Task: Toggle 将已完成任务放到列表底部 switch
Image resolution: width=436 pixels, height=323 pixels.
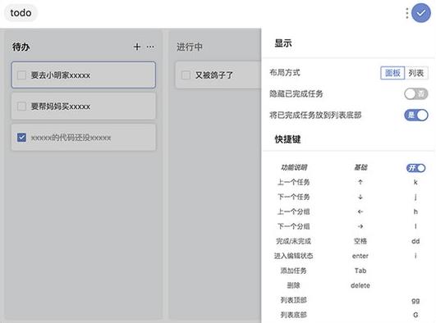Action: 415,115
